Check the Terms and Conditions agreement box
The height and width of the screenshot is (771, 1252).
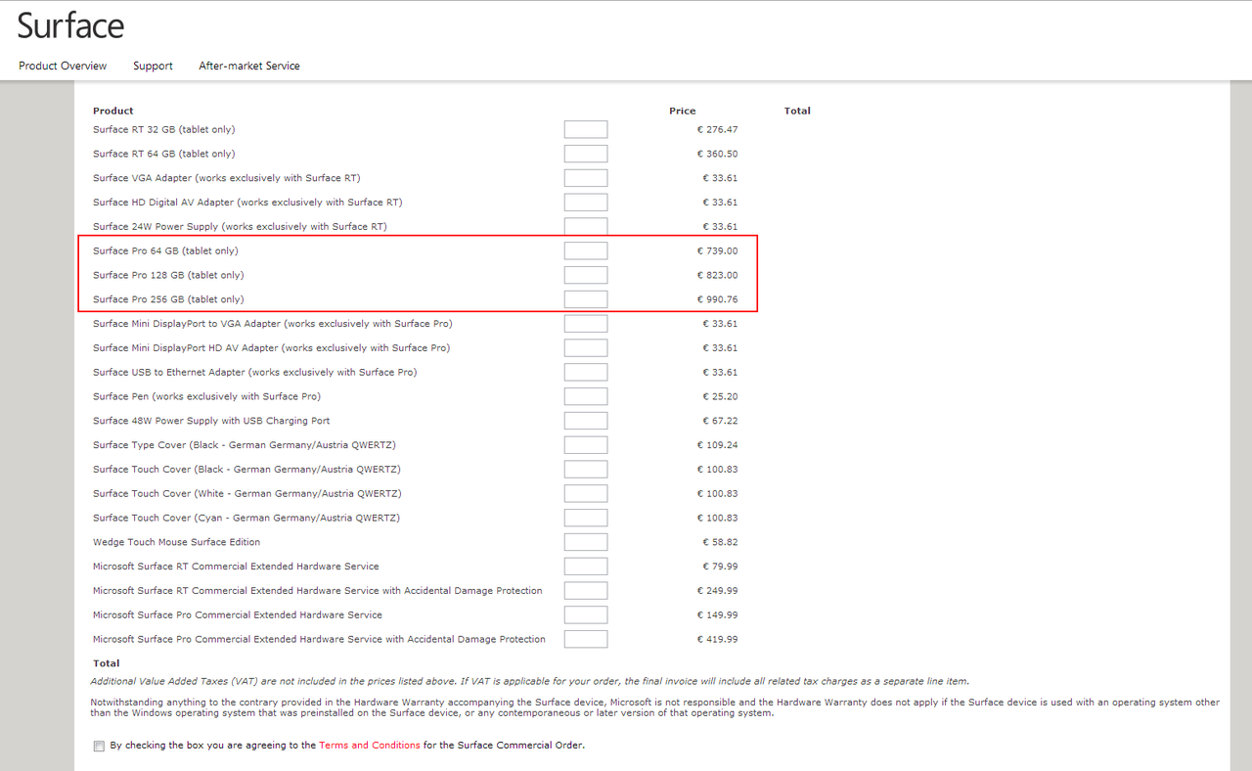99,747
